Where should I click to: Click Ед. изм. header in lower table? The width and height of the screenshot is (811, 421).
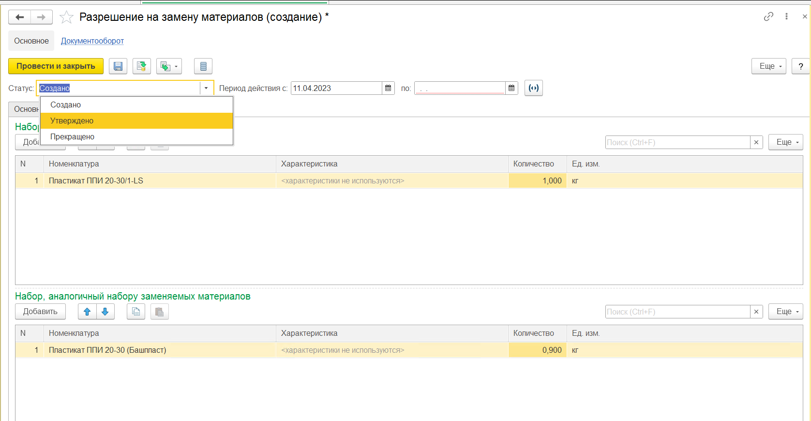point(685,333)
